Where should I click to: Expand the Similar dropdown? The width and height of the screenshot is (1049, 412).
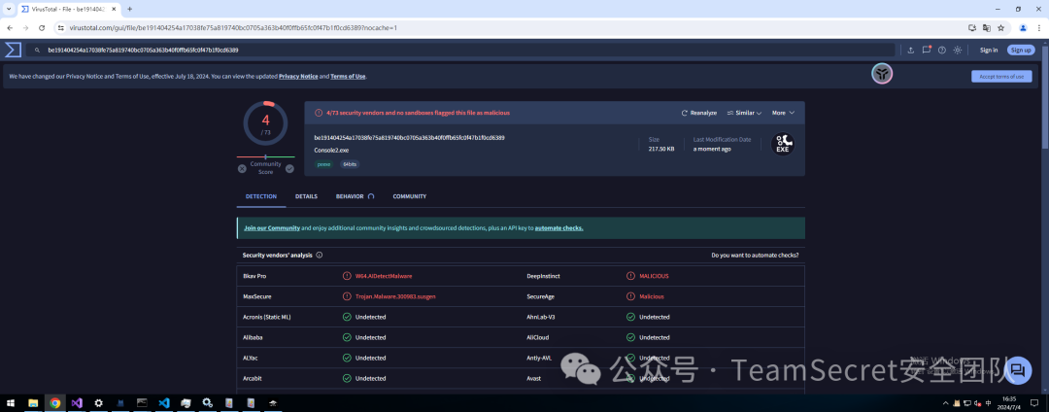tap(744, 113)
